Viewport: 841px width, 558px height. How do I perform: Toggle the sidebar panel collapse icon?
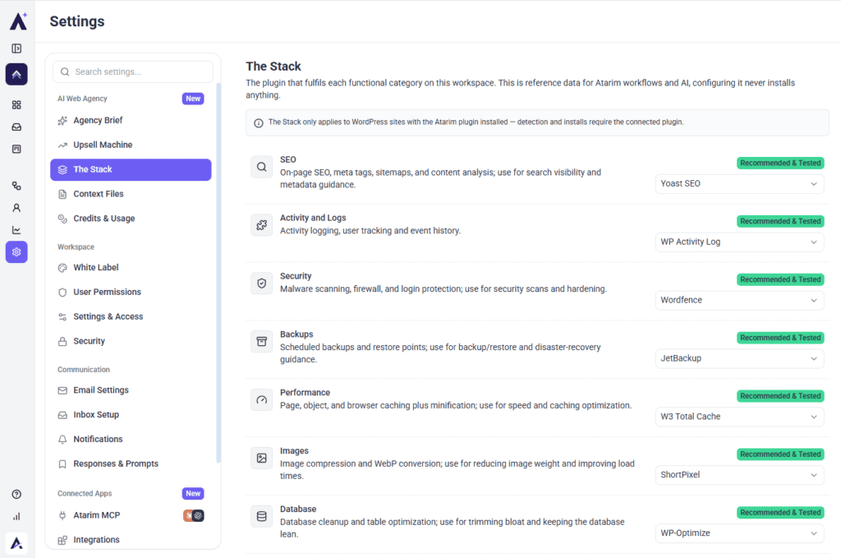(16, 48)
